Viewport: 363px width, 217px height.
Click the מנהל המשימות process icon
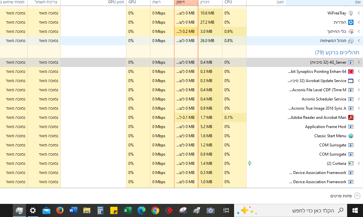point(351,41)
